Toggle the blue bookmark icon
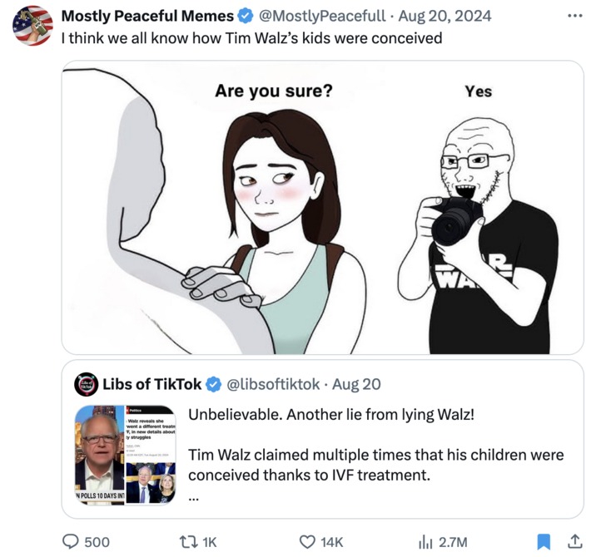596x557 pixels. tap(544, 541)
